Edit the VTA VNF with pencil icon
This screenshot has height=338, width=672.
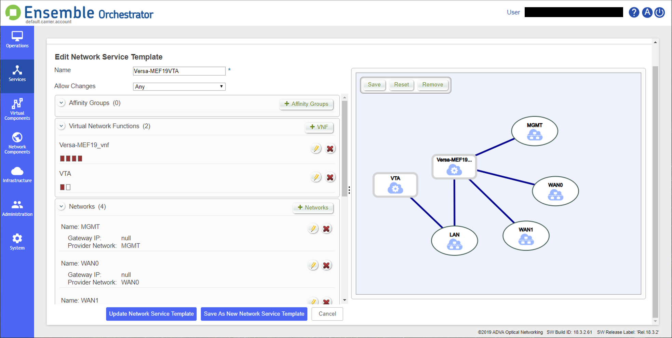[x=316, y=177]
